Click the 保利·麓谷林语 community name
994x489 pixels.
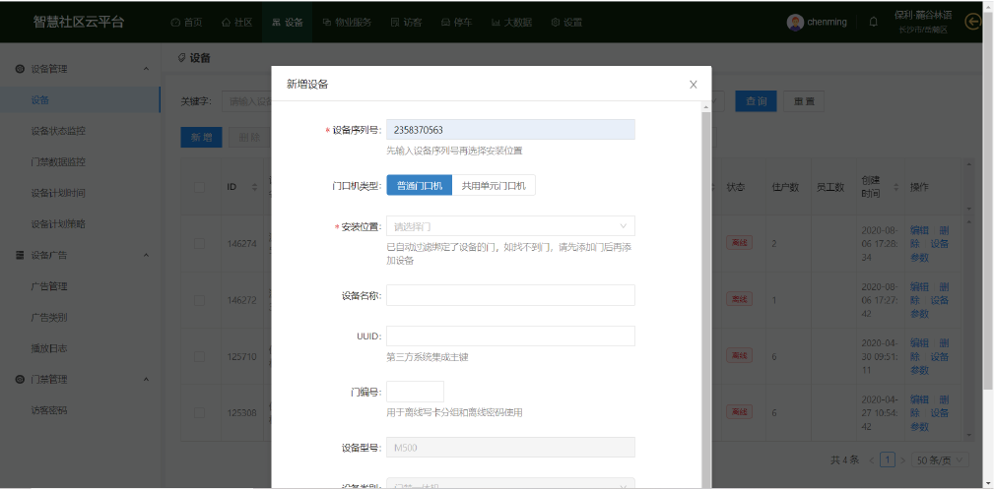tap(923, 15)
